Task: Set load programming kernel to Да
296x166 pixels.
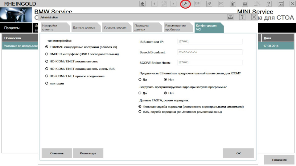Action: (x=142, y=93)
